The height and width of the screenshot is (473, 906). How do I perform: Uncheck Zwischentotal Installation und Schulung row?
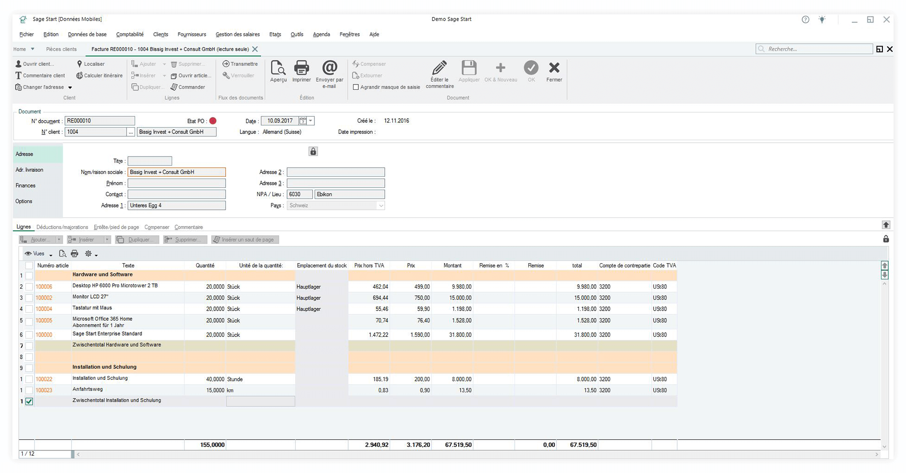tap(29, 401)
